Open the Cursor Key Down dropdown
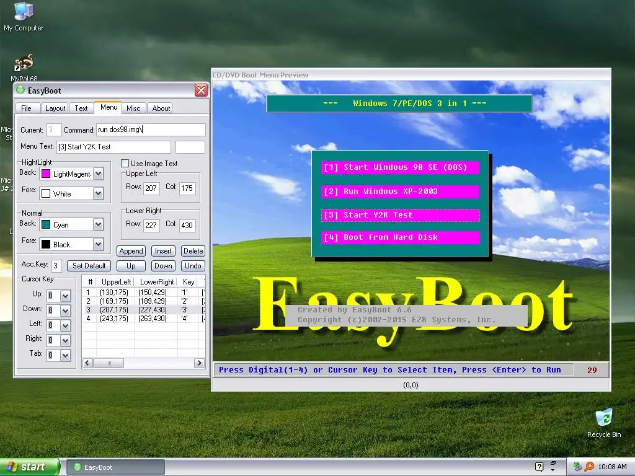This screenshot has width=635, height=476. (65, 311)
